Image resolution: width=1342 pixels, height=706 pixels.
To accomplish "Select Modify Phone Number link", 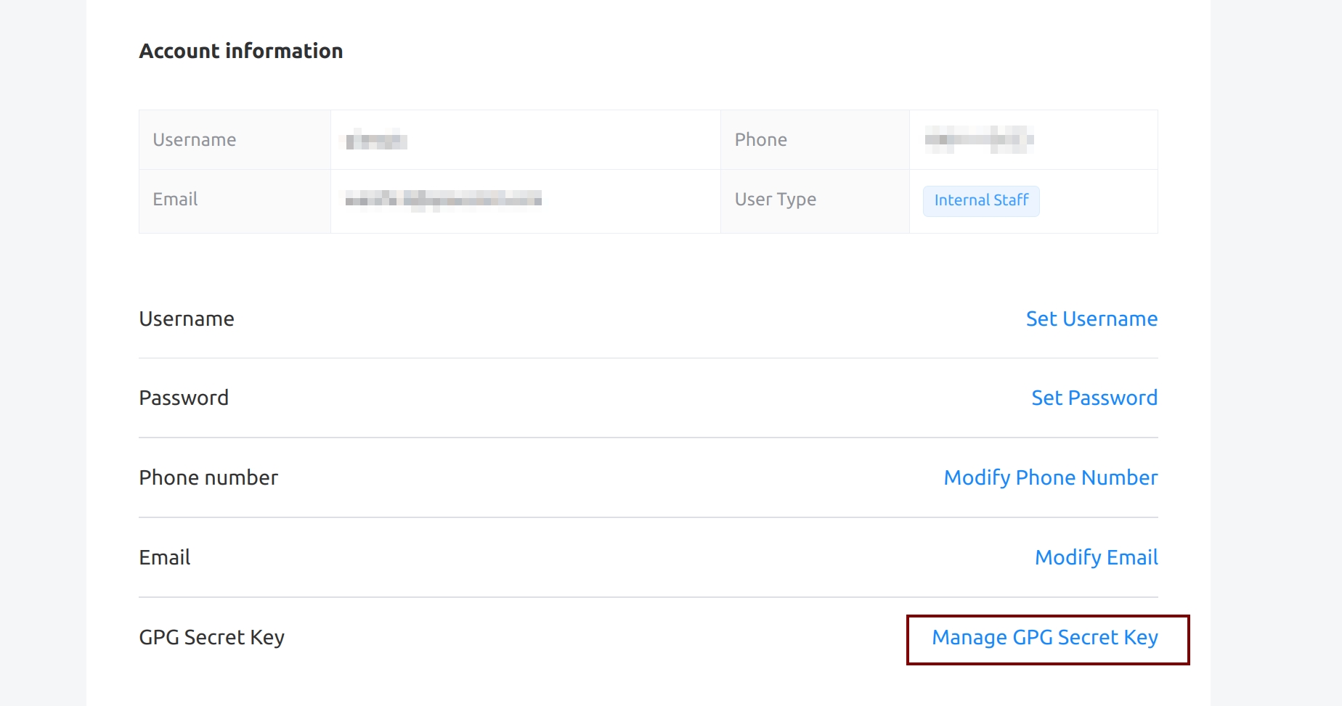I will pos(1050,477).
